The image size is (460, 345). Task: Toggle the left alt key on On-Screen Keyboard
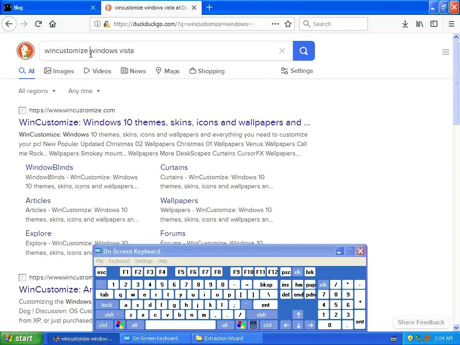coord(134,325)
